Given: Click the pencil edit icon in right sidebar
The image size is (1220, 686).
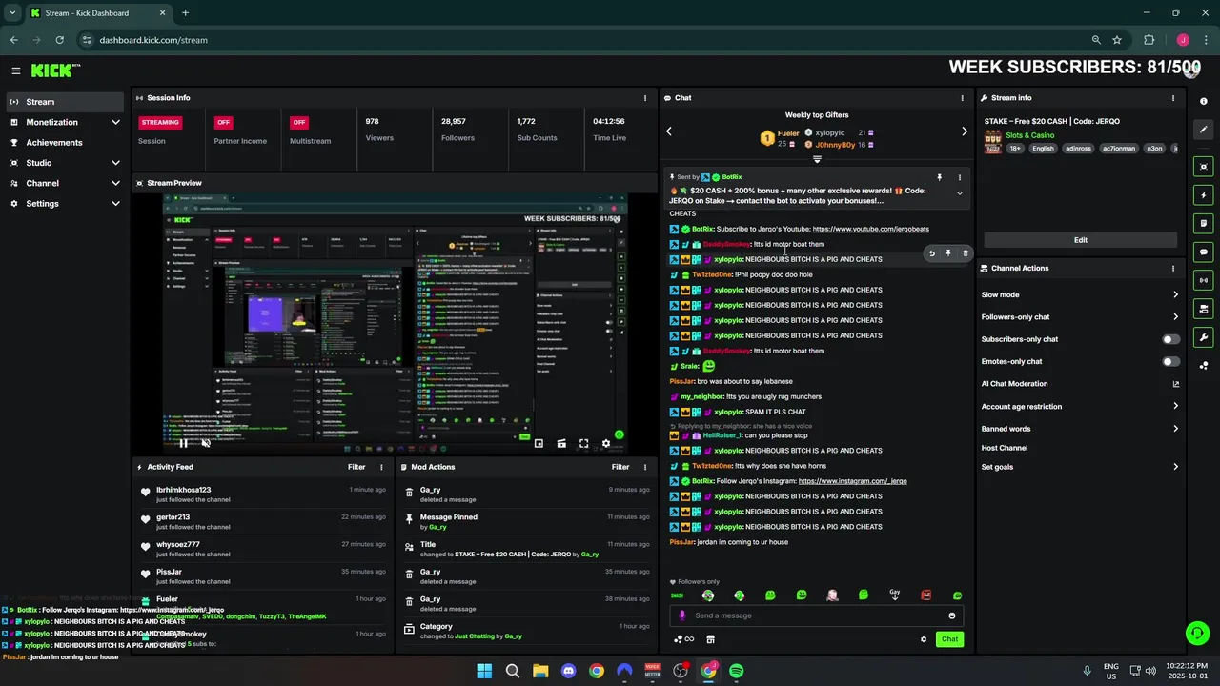Looking at the screenshot, I should [1204, 129].
